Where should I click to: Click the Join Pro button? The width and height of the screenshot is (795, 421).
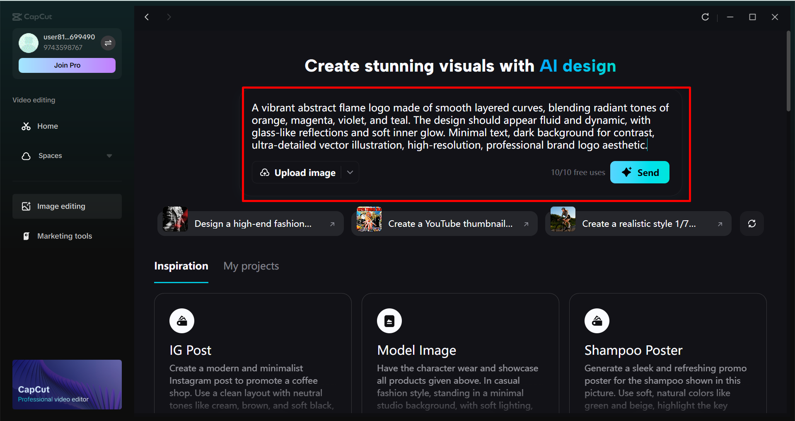[67, 65]
